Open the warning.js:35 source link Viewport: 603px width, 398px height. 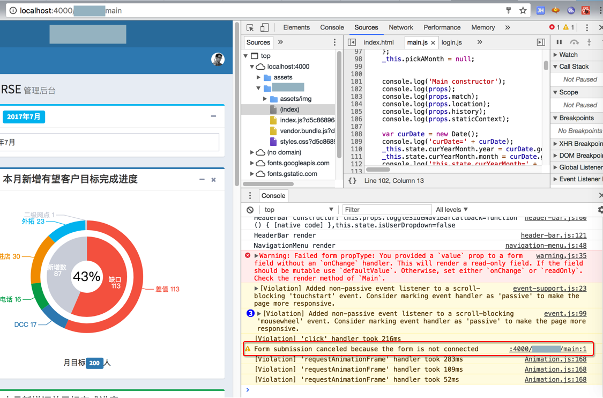(561, 256)
